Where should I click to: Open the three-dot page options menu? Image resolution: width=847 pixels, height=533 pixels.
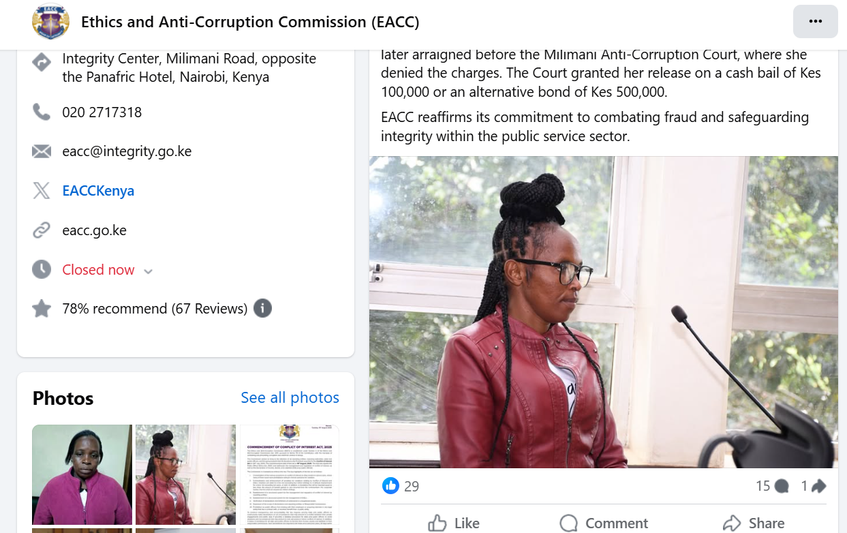pos(815,21)
